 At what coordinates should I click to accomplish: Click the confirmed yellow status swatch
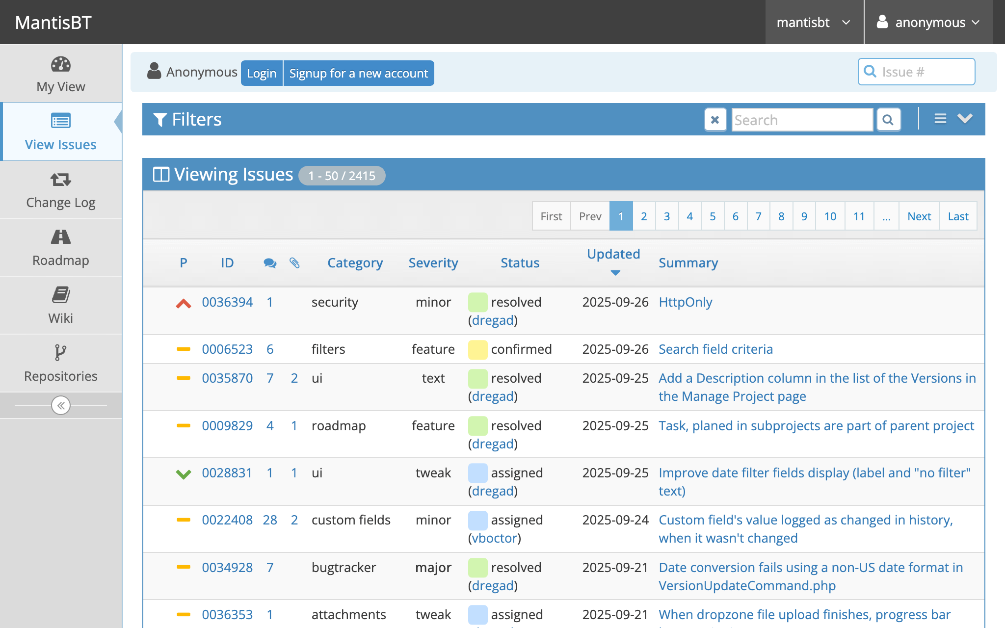(477, 349)
